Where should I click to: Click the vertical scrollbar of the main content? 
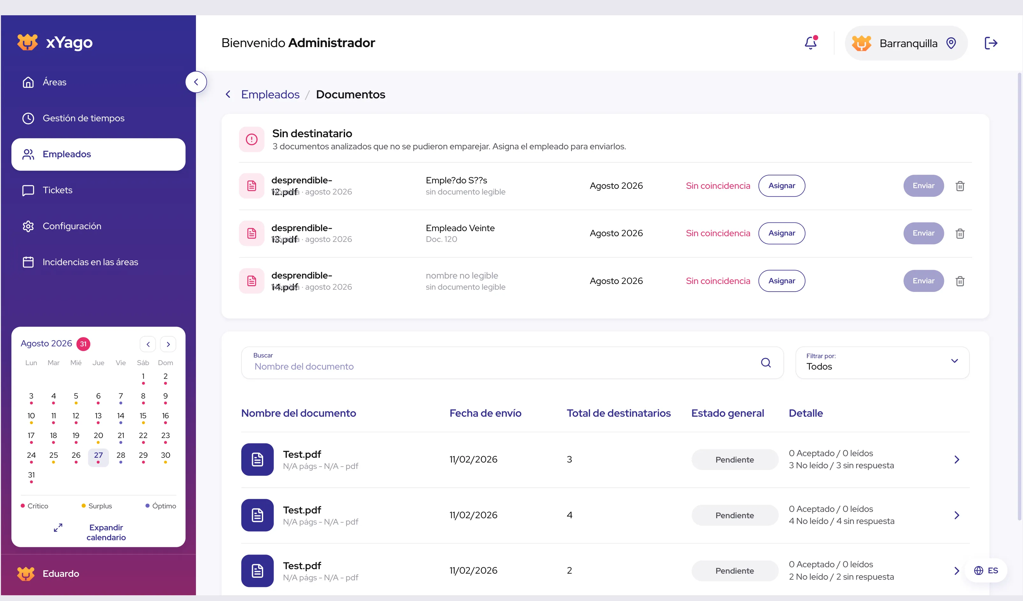1019,296
